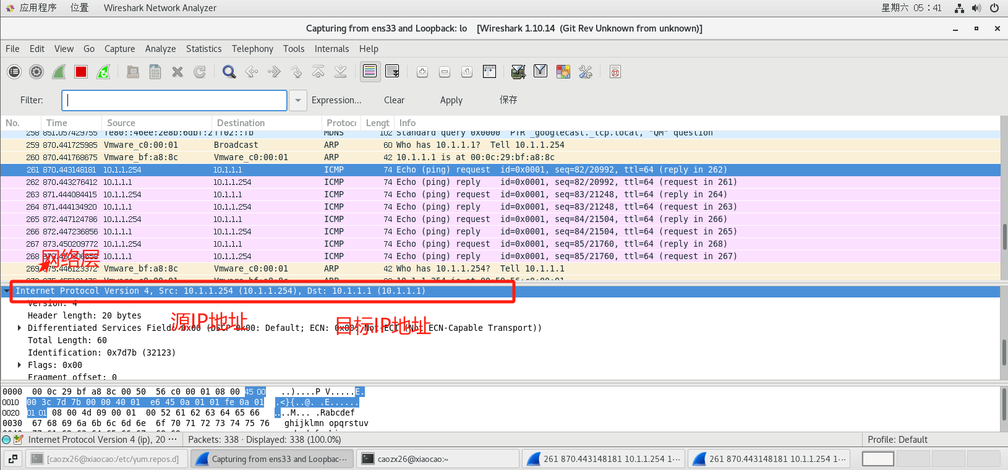This screenshot has width=1008, height=470.
Task: Open the filter Expression builder
Action: point(336,100)
